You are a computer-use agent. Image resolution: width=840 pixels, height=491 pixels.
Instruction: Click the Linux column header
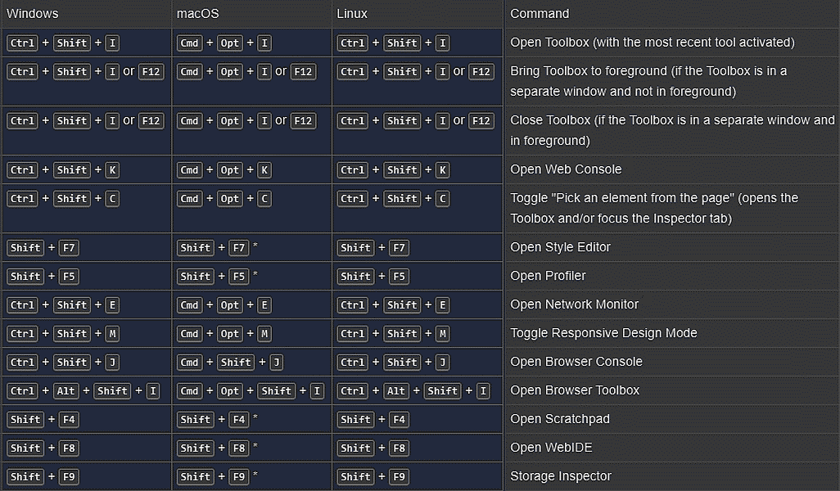click(x=352, y=14)
